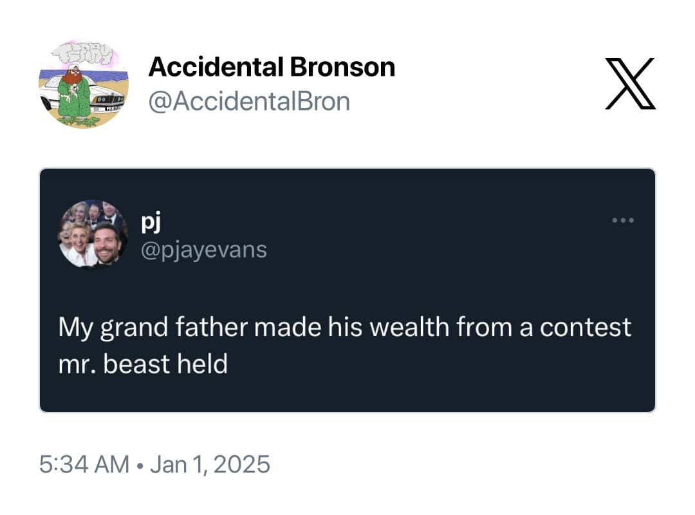Screen dimensions: 695x515
Task: Click the pj display name
Action: [x=151, y=222]
